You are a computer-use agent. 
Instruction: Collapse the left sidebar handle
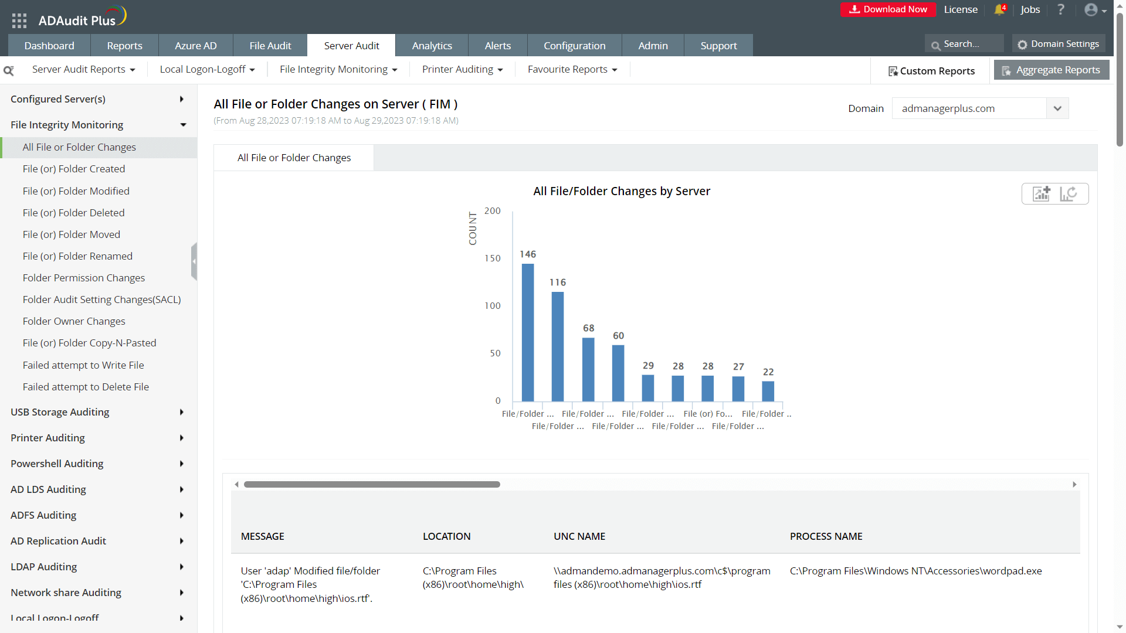click(194, 261)
